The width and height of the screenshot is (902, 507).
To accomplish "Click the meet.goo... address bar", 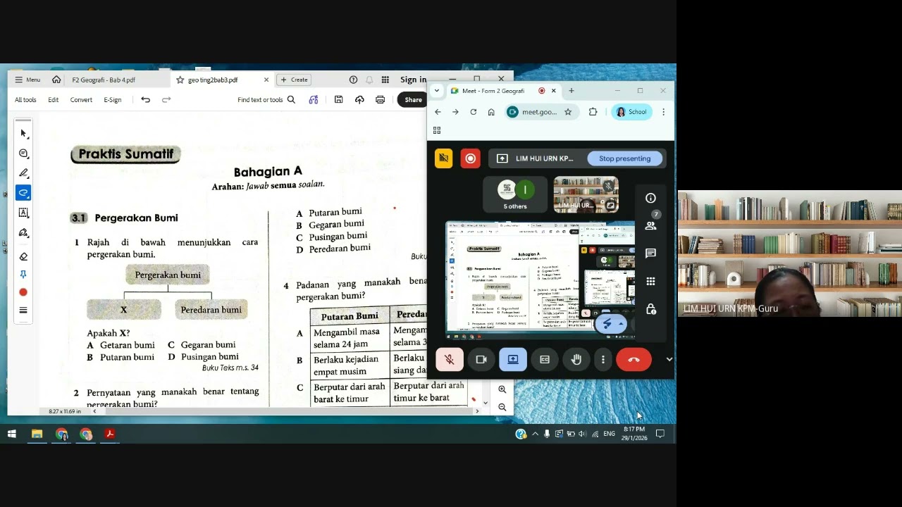I will (539, 112).
